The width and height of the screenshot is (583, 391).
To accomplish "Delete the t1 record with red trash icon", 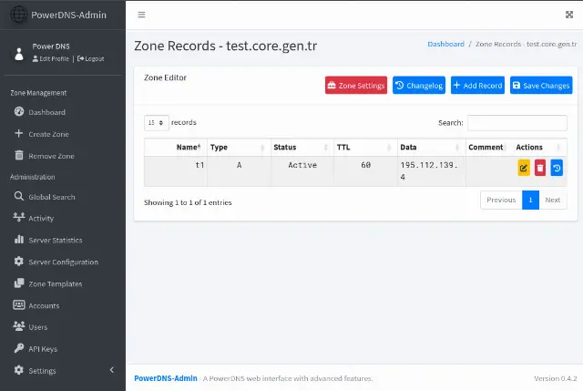I will click(540, 168).
